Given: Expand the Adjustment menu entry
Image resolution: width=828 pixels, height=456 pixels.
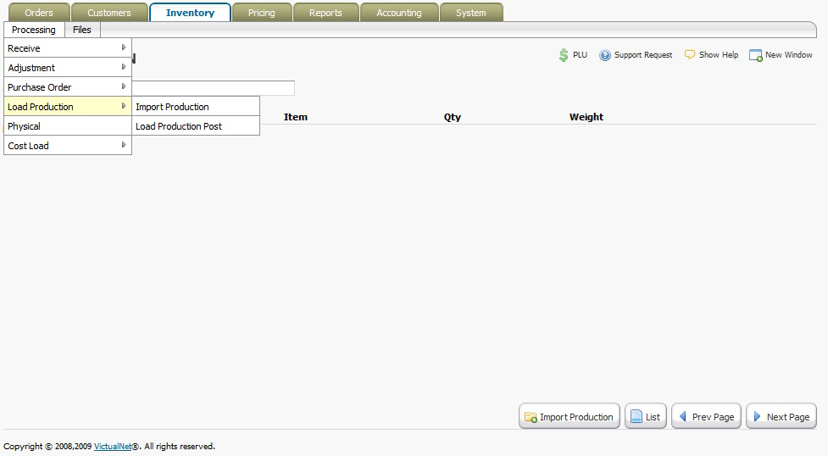Looking at the screenshot, I should (x=68, y=68).
